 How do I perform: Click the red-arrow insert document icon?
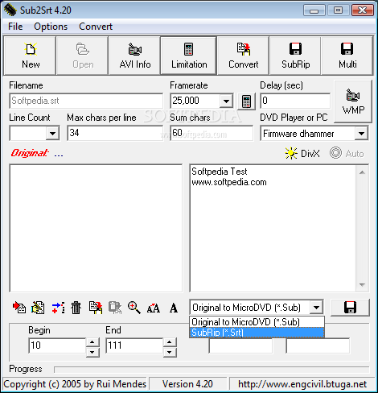[x=19, y=308]
